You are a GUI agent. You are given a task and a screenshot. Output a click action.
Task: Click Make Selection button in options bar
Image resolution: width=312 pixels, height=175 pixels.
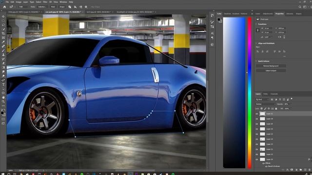[42, 7]
